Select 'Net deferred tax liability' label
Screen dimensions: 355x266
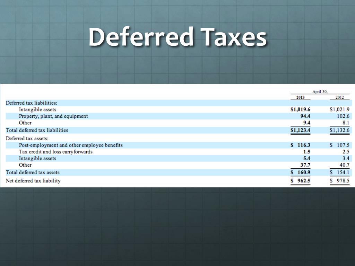[33, 181]
